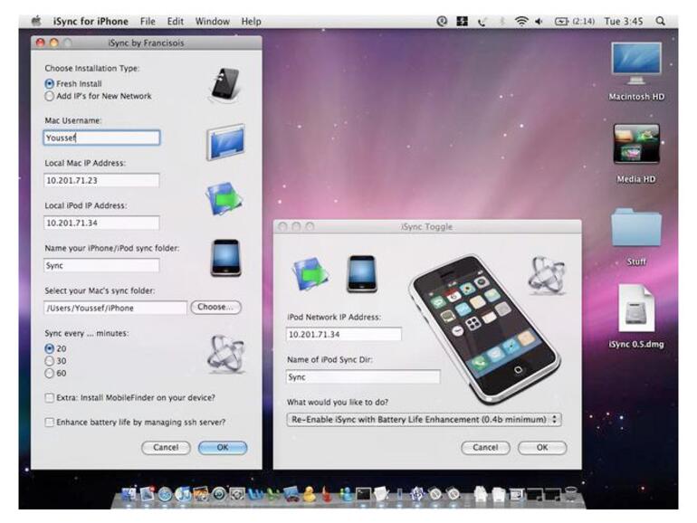Open the File menu
This screenshot has width=697, height=523.
[148, 22]
